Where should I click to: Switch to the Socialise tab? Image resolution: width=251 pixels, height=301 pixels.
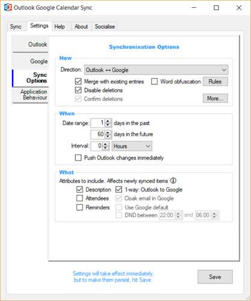105,26
